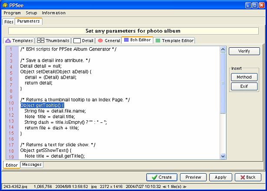
Task: Click line 'Object getSShowText() {'
Action: tap(46, 150)
